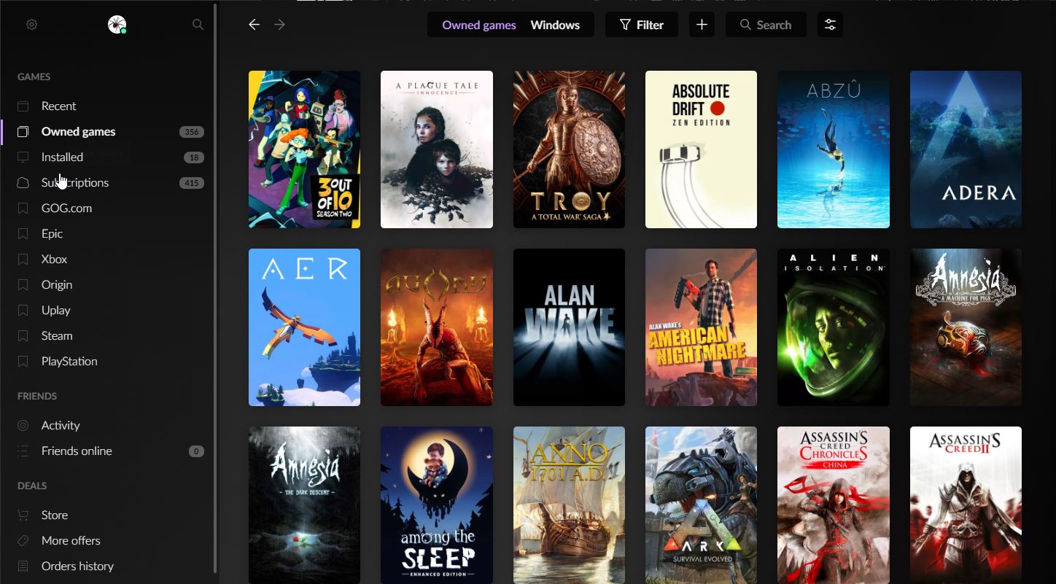Click the More offers tag icon
This screenshot has width=1056, height=584.
pos(23,541)
